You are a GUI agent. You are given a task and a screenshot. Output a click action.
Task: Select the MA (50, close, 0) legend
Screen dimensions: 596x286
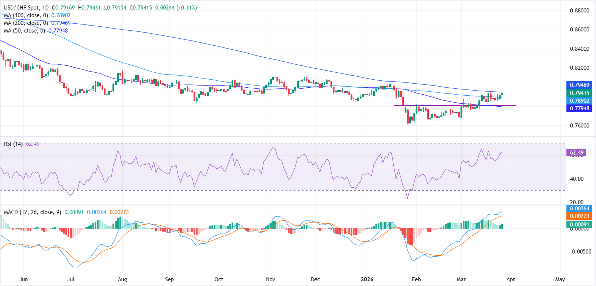(25, 31)
